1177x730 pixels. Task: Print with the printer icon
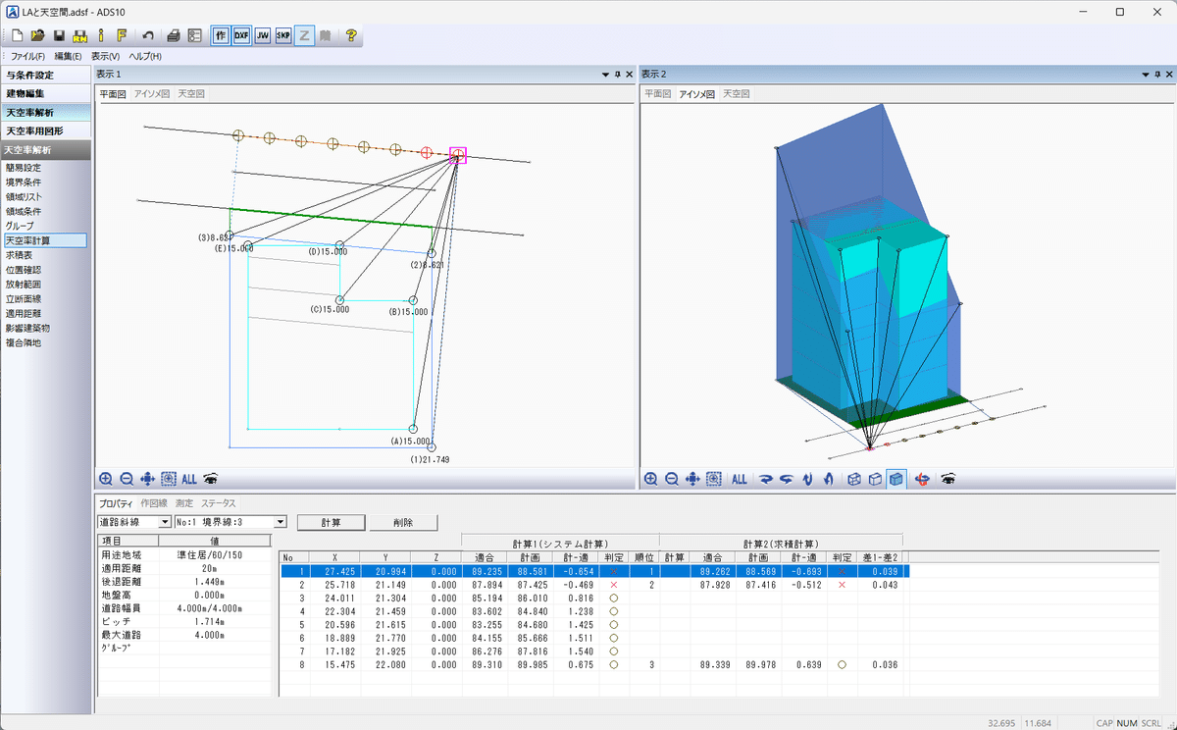(174, 36)
